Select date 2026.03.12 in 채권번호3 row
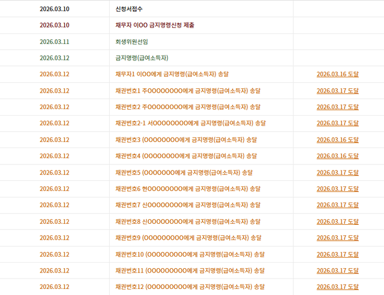 54,140
